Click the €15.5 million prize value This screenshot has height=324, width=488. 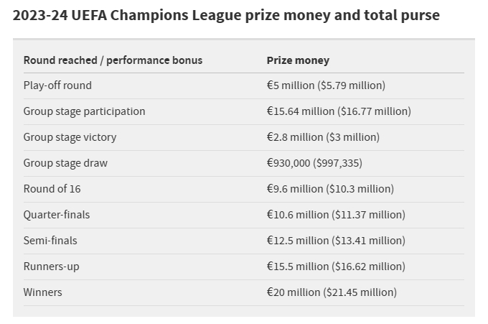[336, 267]
